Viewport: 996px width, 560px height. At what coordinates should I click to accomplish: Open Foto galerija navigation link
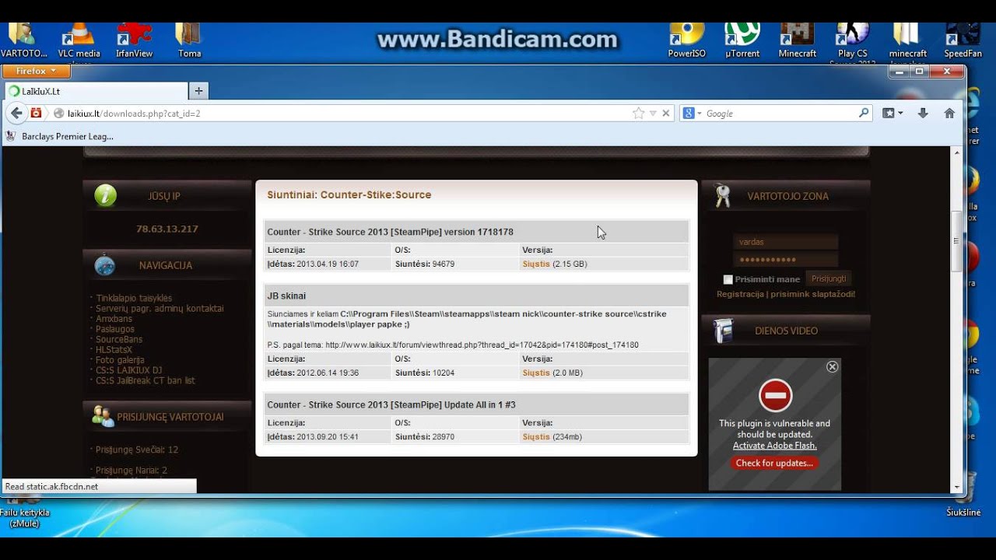click(120, 360)
